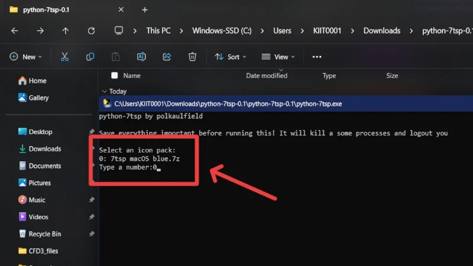This screenshot has height=266, width=473.
Task: Click the Copy icon in toolbar
Action: pyautogui.click(x=90, y=57)
